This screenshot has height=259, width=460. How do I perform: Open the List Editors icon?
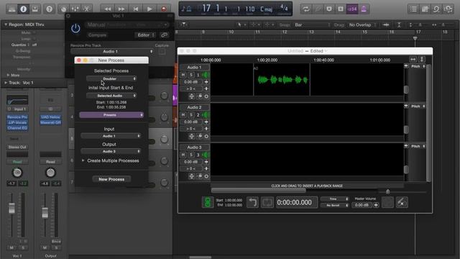(x=413, y=9)
